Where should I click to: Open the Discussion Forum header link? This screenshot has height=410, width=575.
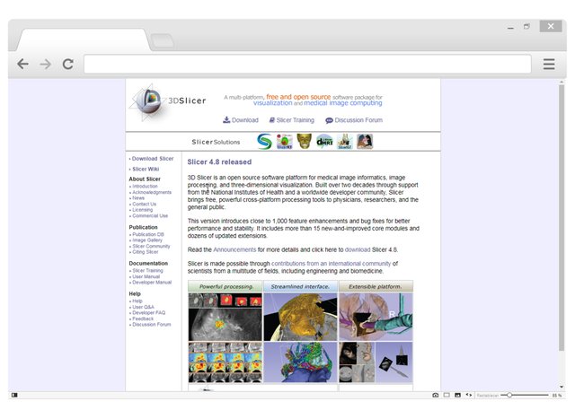tap(358, 120)
